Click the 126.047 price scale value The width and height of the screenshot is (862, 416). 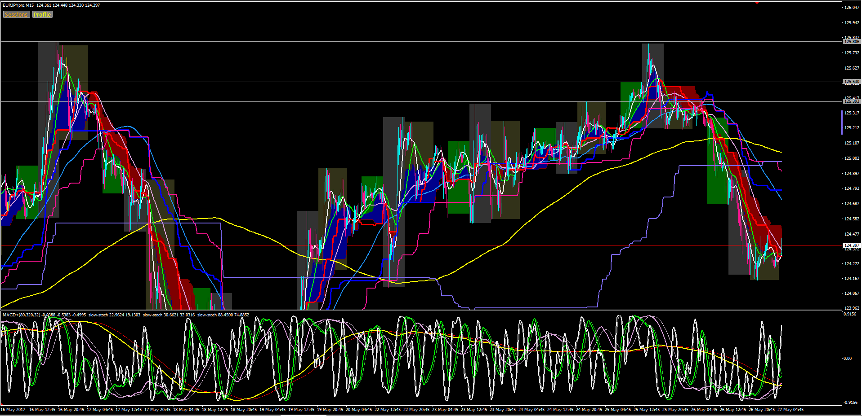click(852, 8)
